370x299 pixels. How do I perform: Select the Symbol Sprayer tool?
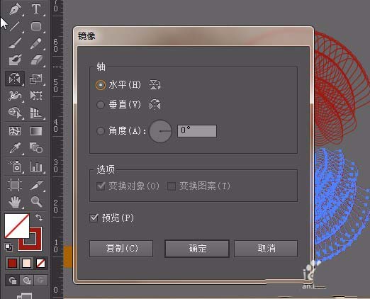[x=15, y=167]
